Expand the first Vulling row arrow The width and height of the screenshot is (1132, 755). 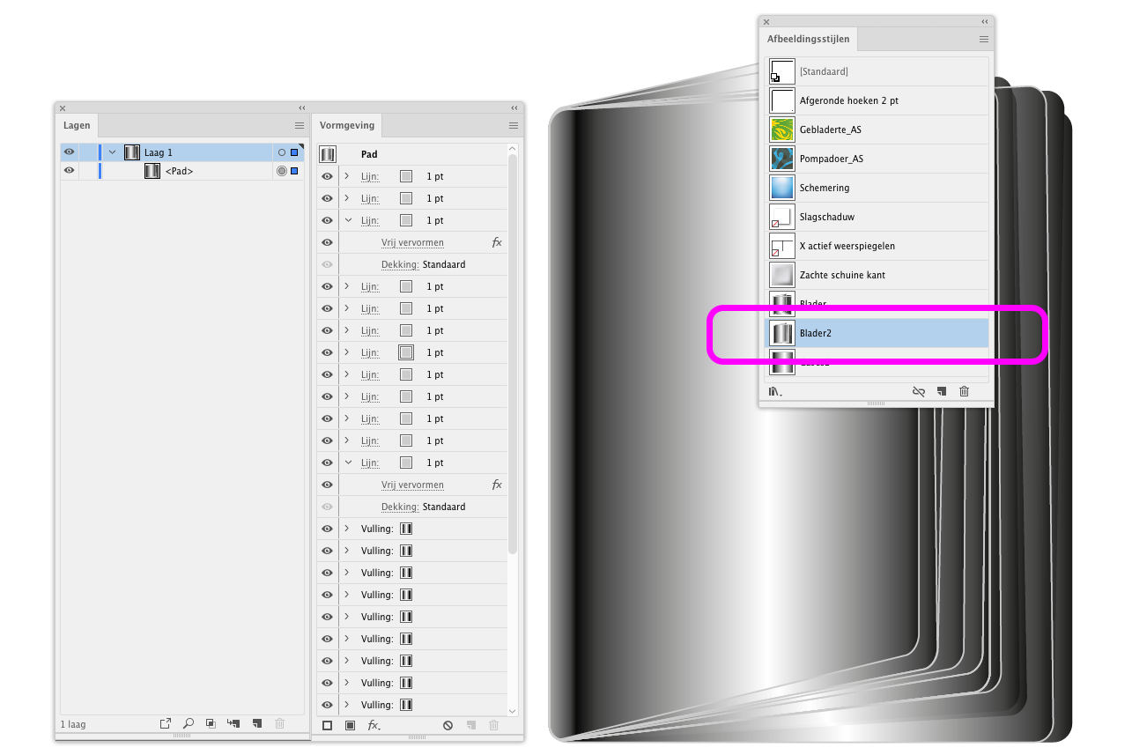[347, 529]
